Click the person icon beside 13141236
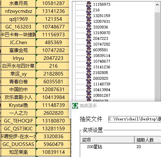 click(x=89, y=67)
